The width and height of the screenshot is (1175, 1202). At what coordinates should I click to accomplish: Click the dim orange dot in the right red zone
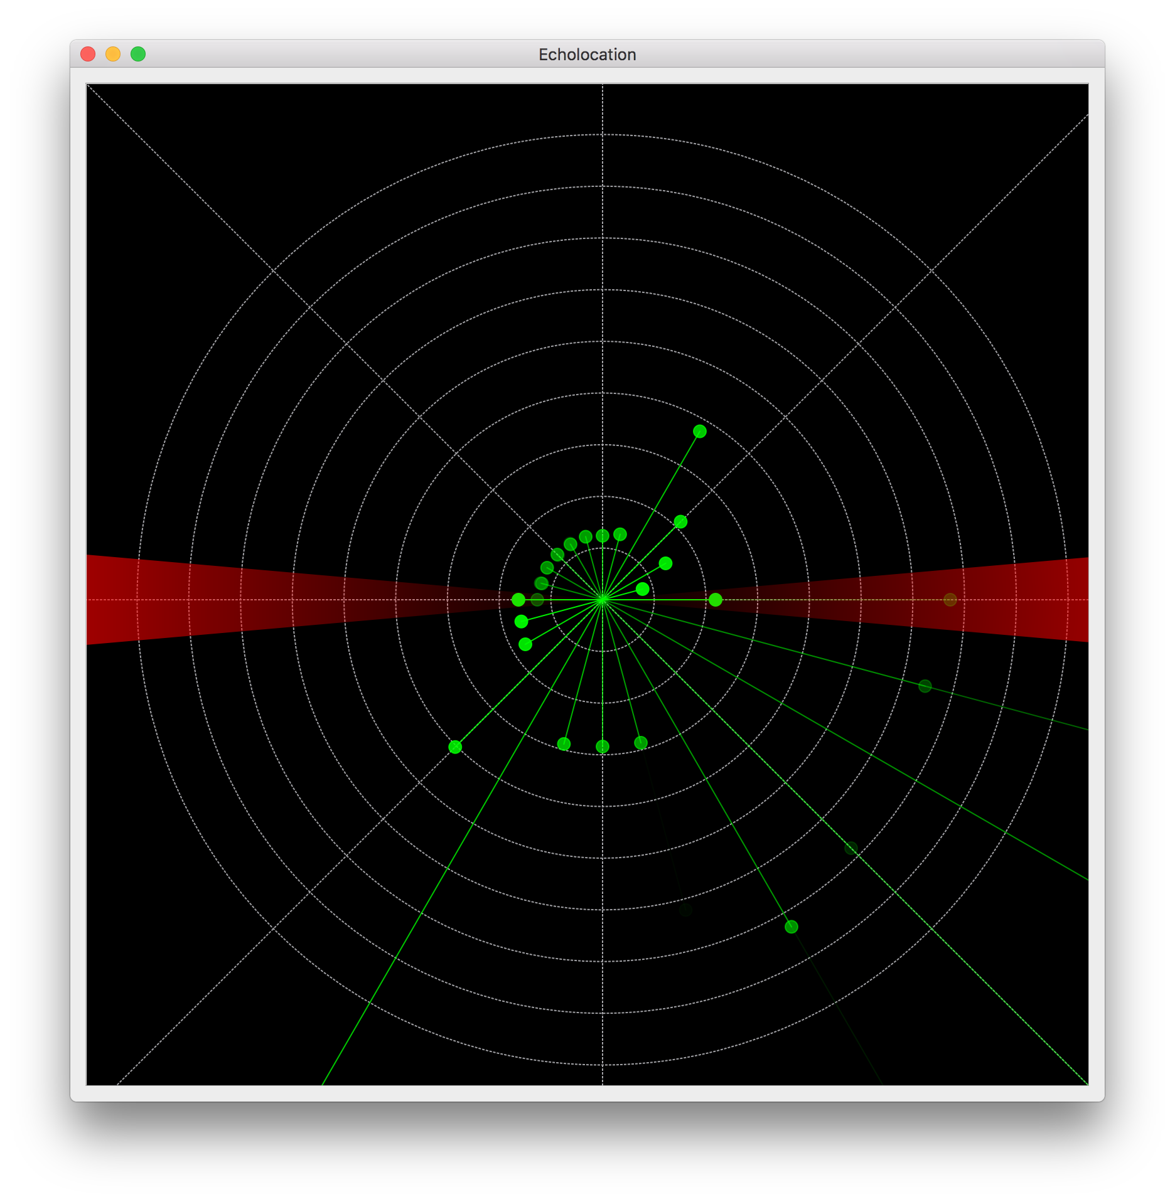[x=950, y=600]
